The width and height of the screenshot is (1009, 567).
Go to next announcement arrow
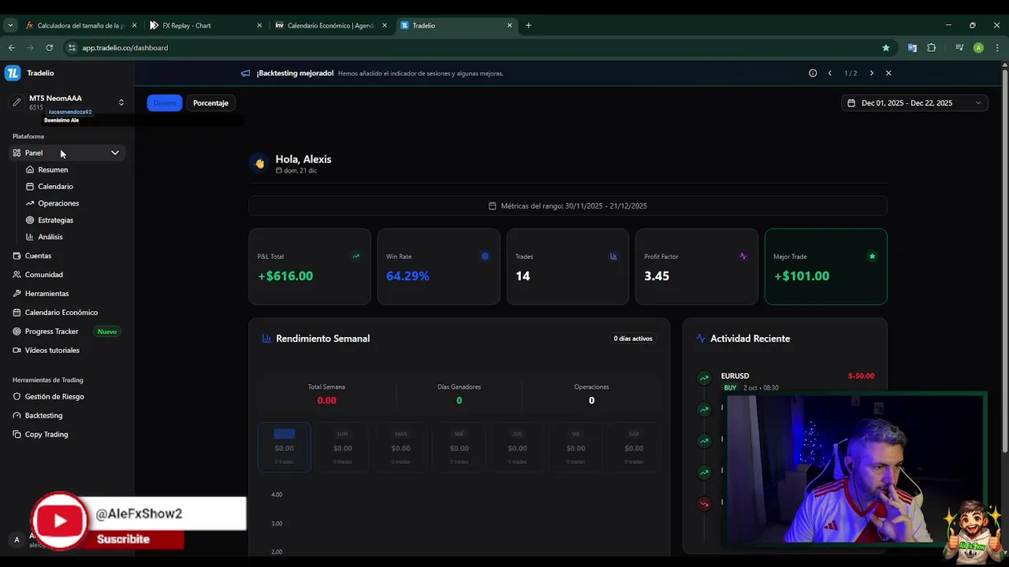tap(871, 73)
